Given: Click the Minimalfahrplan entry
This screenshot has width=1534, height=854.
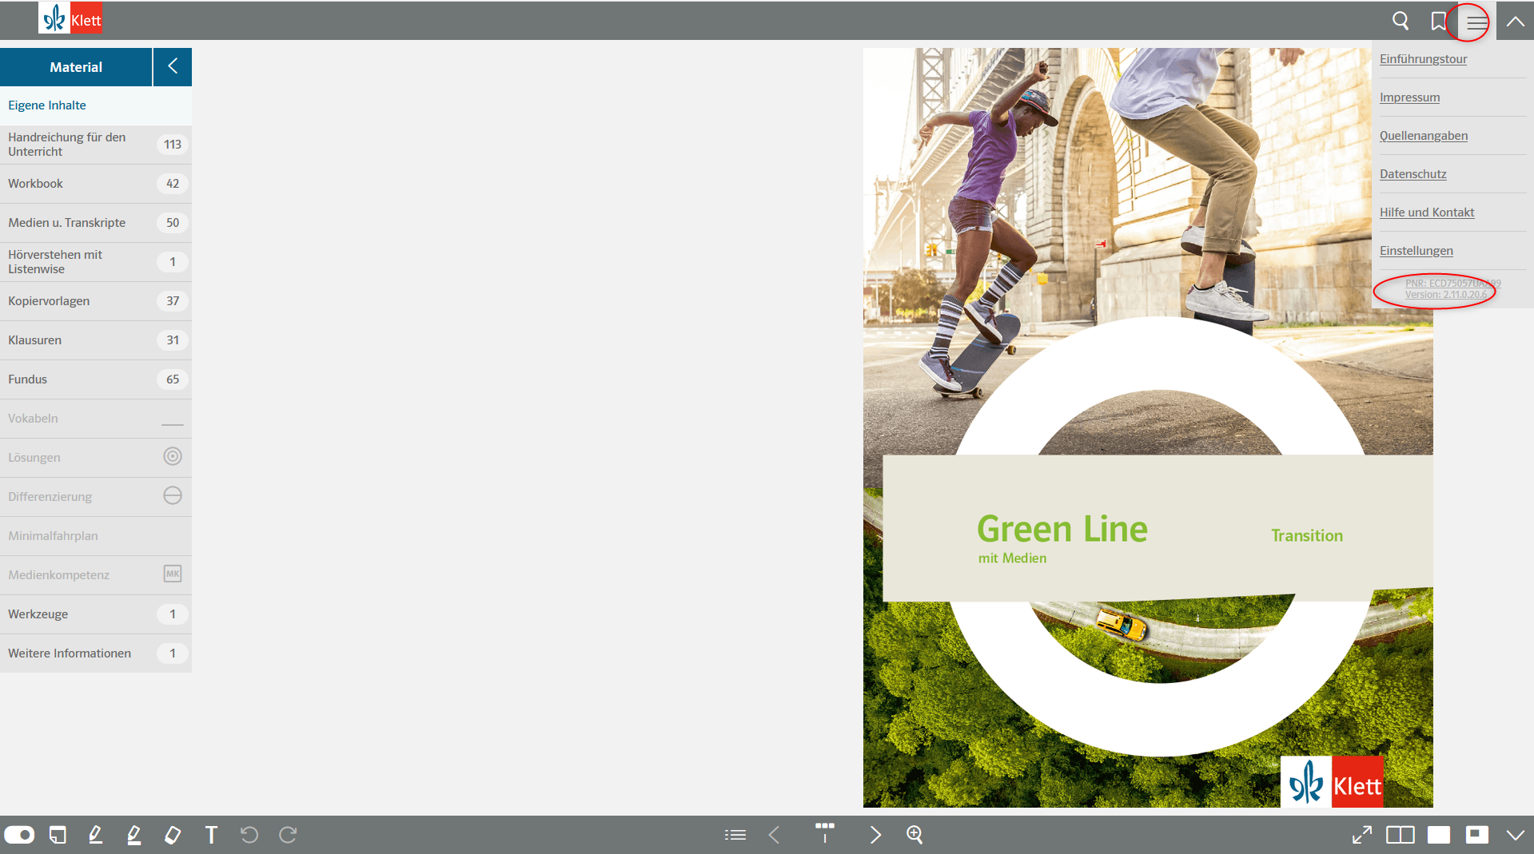Looking at the screenshot, I should point(96,536).
